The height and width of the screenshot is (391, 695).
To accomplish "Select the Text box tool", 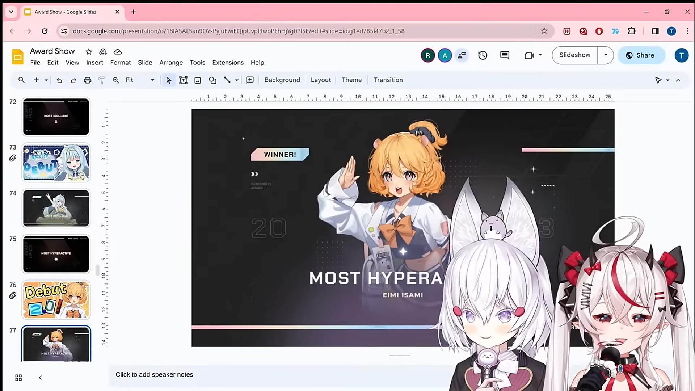I will 183,80.
